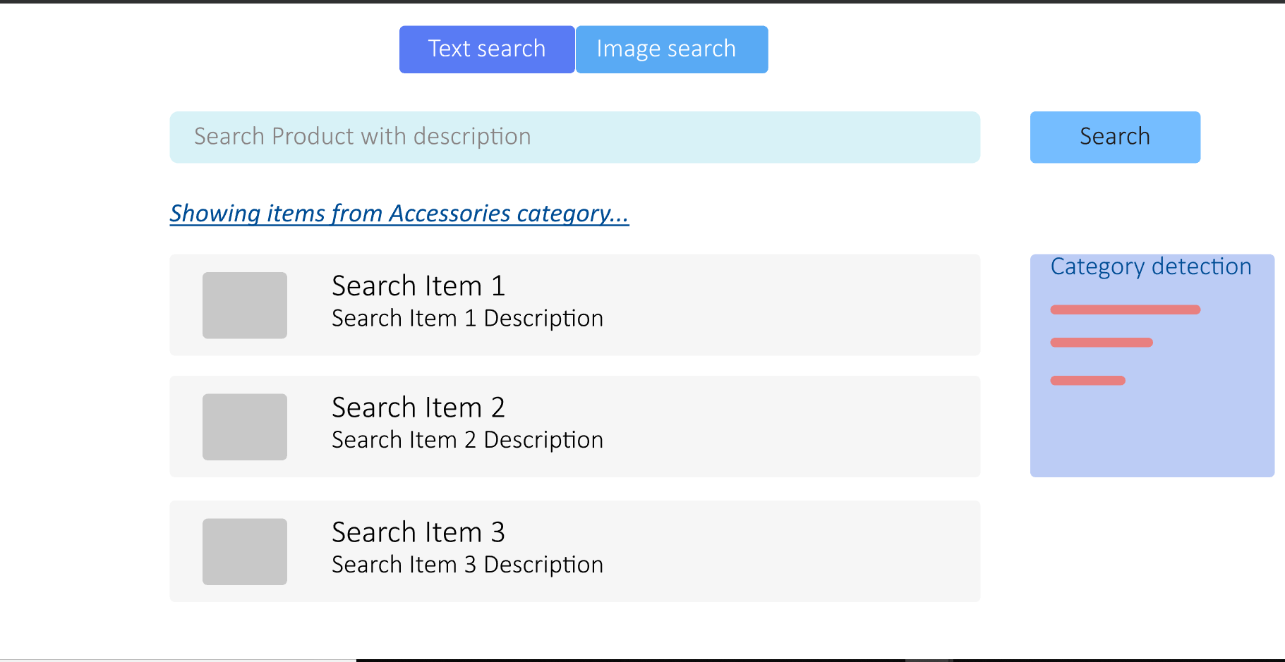Click the Search Product with description field
This screenshot has height=662, width=1285.
(574, 137)
